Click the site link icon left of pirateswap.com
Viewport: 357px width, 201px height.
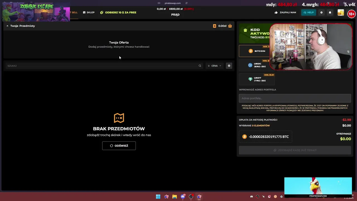pyautogui.click(x=159, y=3)
